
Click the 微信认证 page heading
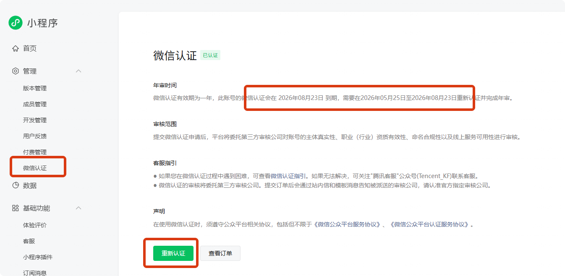[175, 55]
